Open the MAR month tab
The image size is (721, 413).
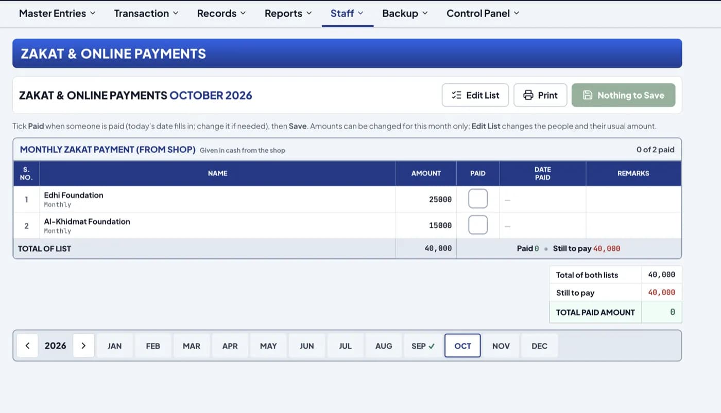(x=192, y=346)
